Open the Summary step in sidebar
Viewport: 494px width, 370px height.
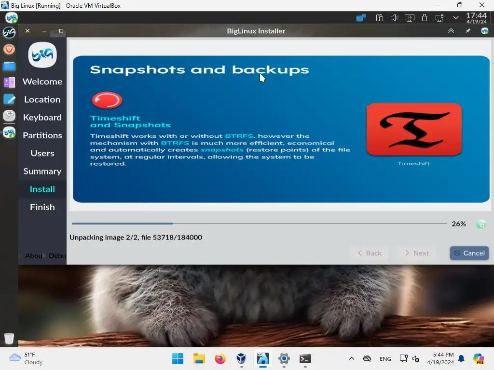pyautogui.click(x=42, y=171)
